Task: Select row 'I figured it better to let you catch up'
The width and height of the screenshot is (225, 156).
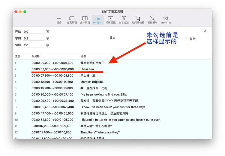Action: [112, 120]
